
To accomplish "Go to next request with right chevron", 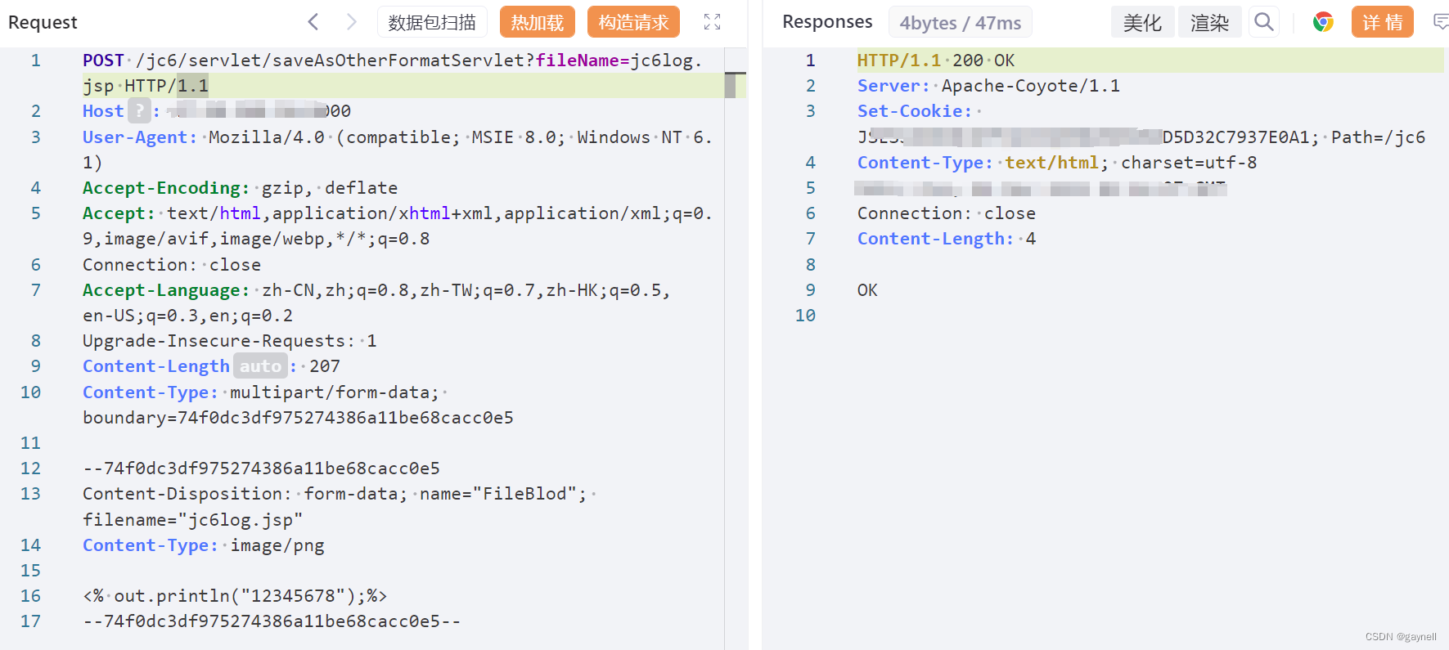I will click(x=352, y=22).
